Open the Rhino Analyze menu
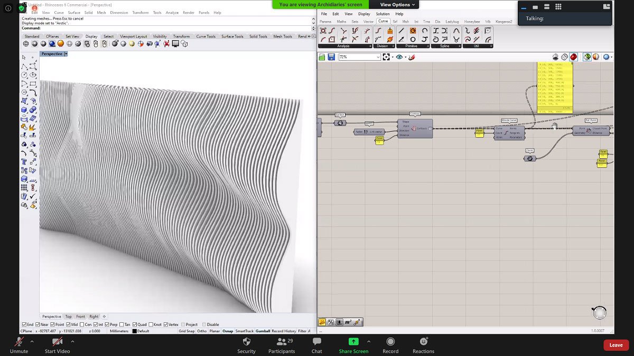 172,13
